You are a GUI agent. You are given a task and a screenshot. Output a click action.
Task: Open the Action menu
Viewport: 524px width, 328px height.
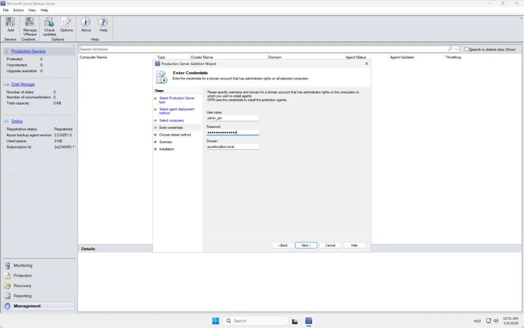coord(18,10)
